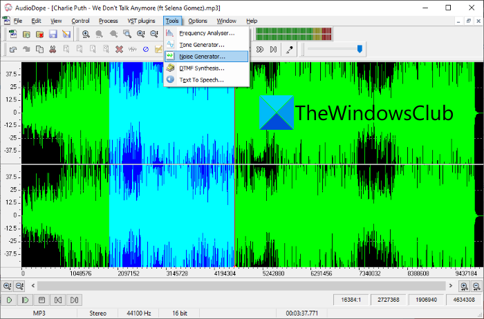Click the 44100 Hz status bar entry
This screenshot has width=484, height=319.
pos(138,313)
